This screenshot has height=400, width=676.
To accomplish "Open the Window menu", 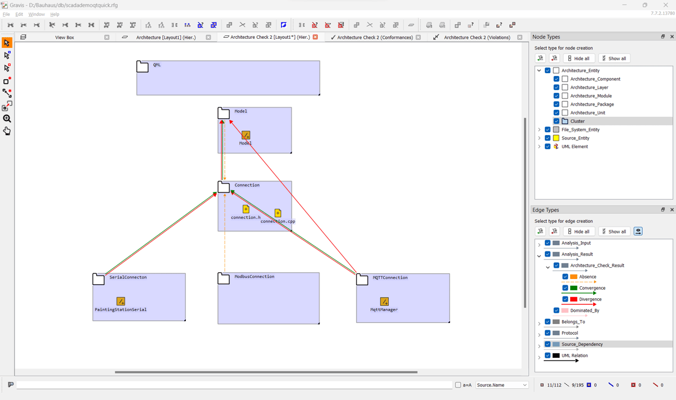I will pos(37,15).
